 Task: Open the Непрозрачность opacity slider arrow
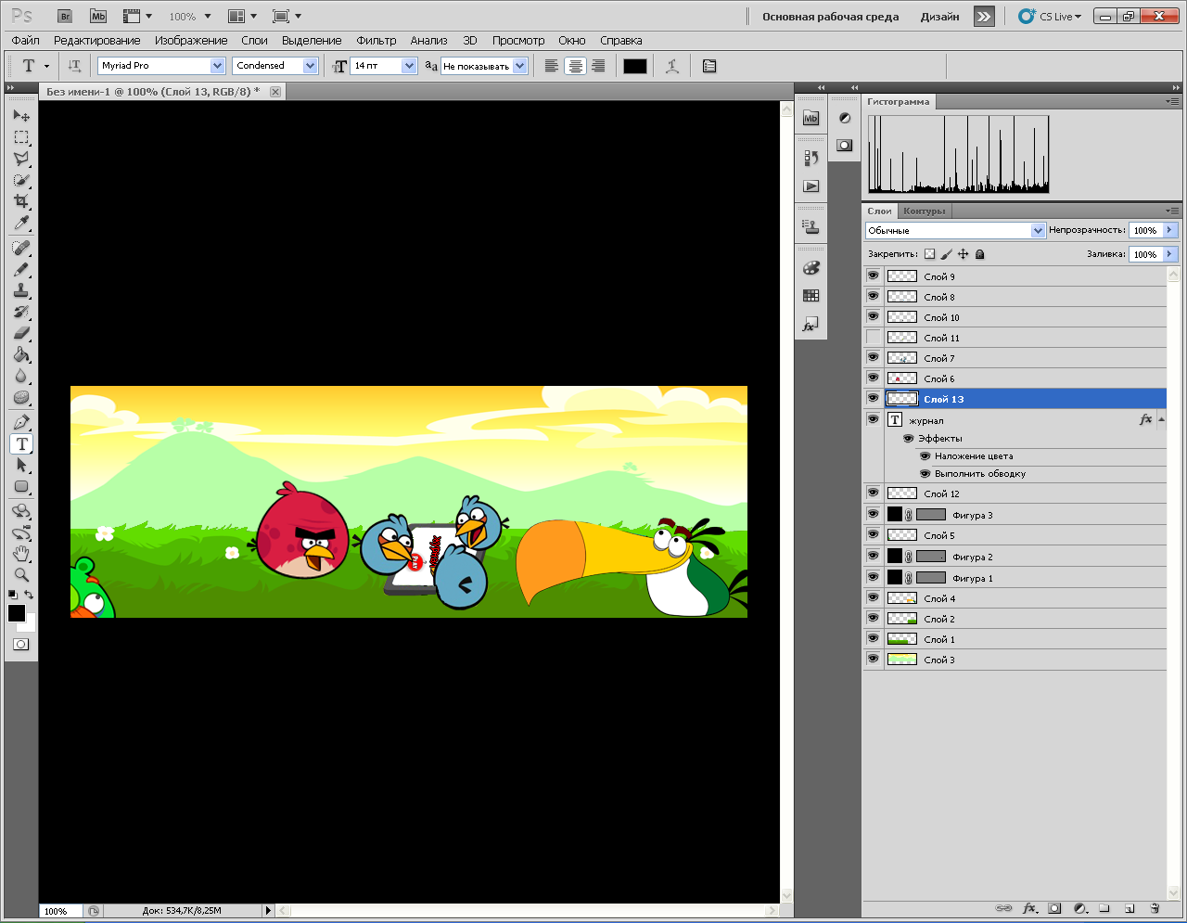(1169, 230)
